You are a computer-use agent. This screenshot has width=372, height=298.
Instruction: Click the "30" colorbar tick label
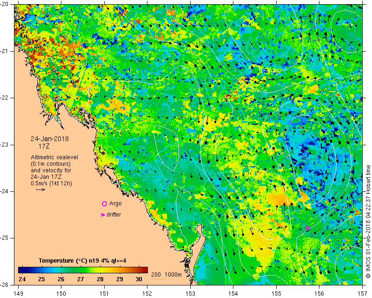[139, 279]
